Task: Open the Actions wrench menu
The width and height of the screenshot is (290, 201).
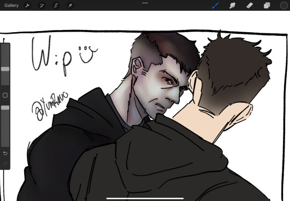Action: (27, 5)
